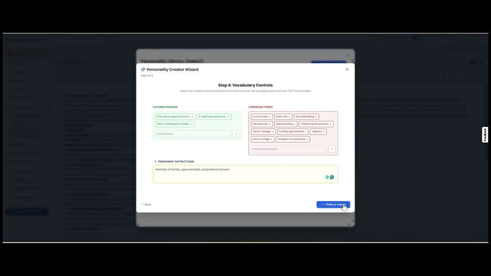
Task: Close the Personality Creator Wizard dialog
Action: tap(347, 69)
